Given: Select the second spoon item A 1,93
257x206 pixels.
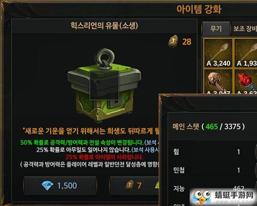Looking at the screenshot, I should pyautogui.click(x=246, y=53).
